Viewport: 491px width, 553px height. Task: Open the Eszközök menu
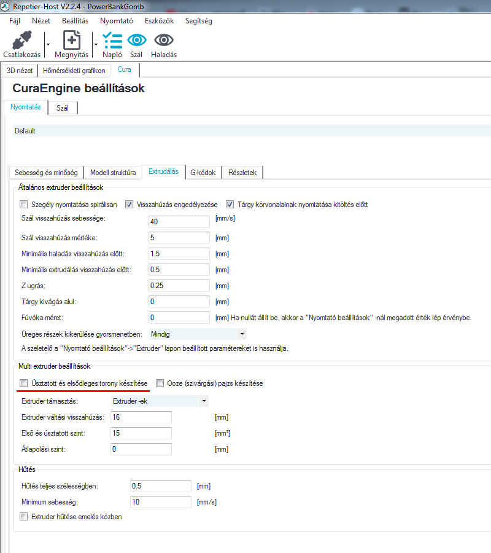pyautogui.click(x=159, y=21)
